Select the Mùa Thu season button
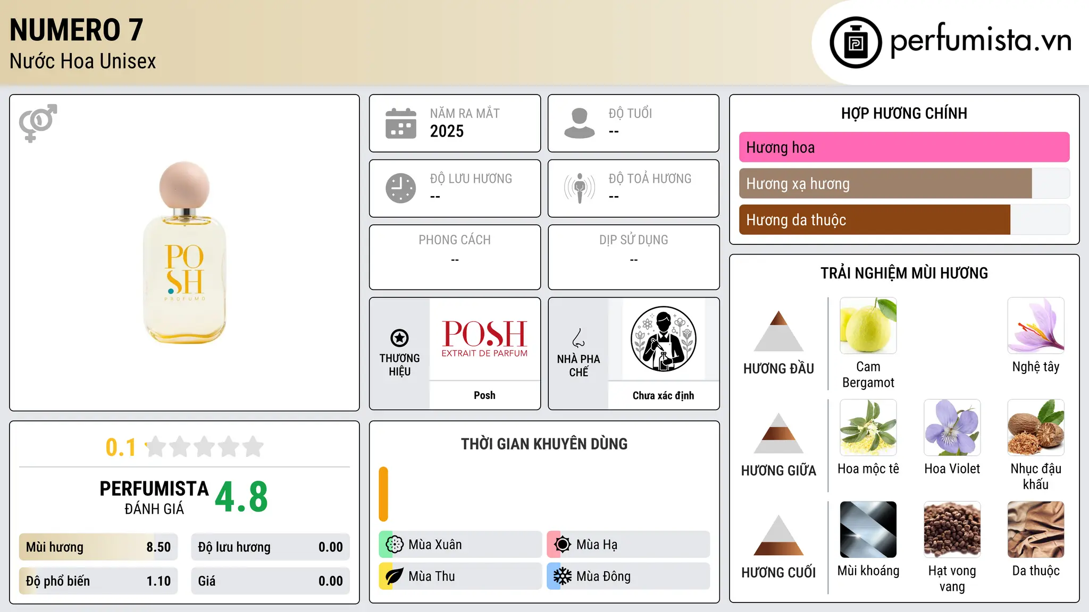1089x612 pixels. (460, 576)
